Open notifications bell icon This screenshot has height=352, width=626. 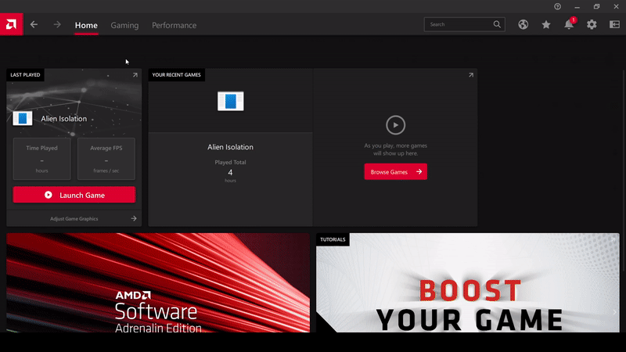click(x=569, y=24)
